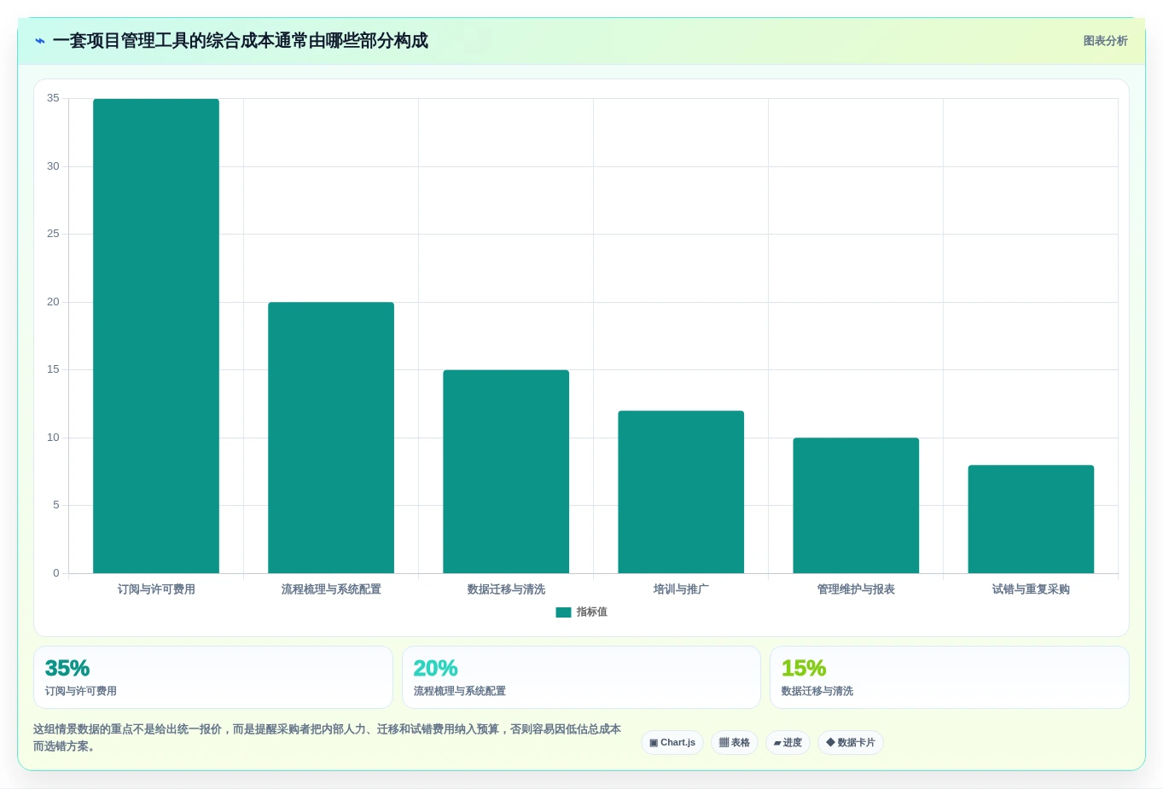
Task: Click the 订阅与许可费用 bar in the chart
Action: (x=156, y=336)
